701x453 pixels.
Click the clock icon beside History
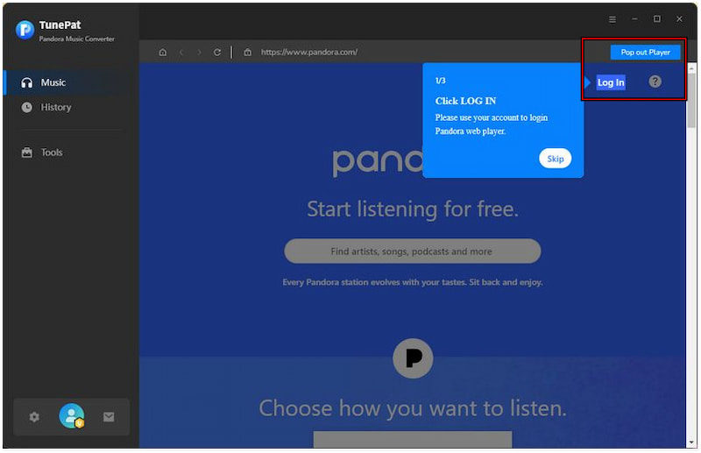pos(27,107)
